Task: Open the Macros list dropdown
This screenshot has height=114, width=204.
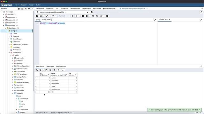Action: 102,16
